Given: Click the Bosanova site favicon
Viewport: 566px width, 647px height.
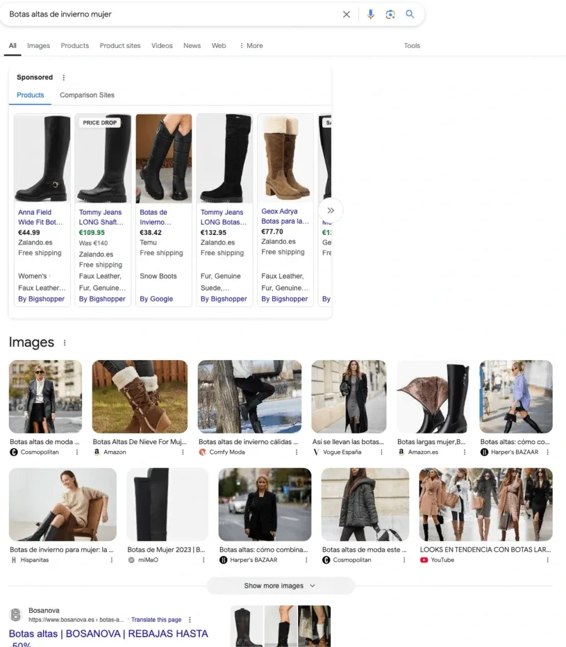Looking at the screenshot, I should click(16, 615).
